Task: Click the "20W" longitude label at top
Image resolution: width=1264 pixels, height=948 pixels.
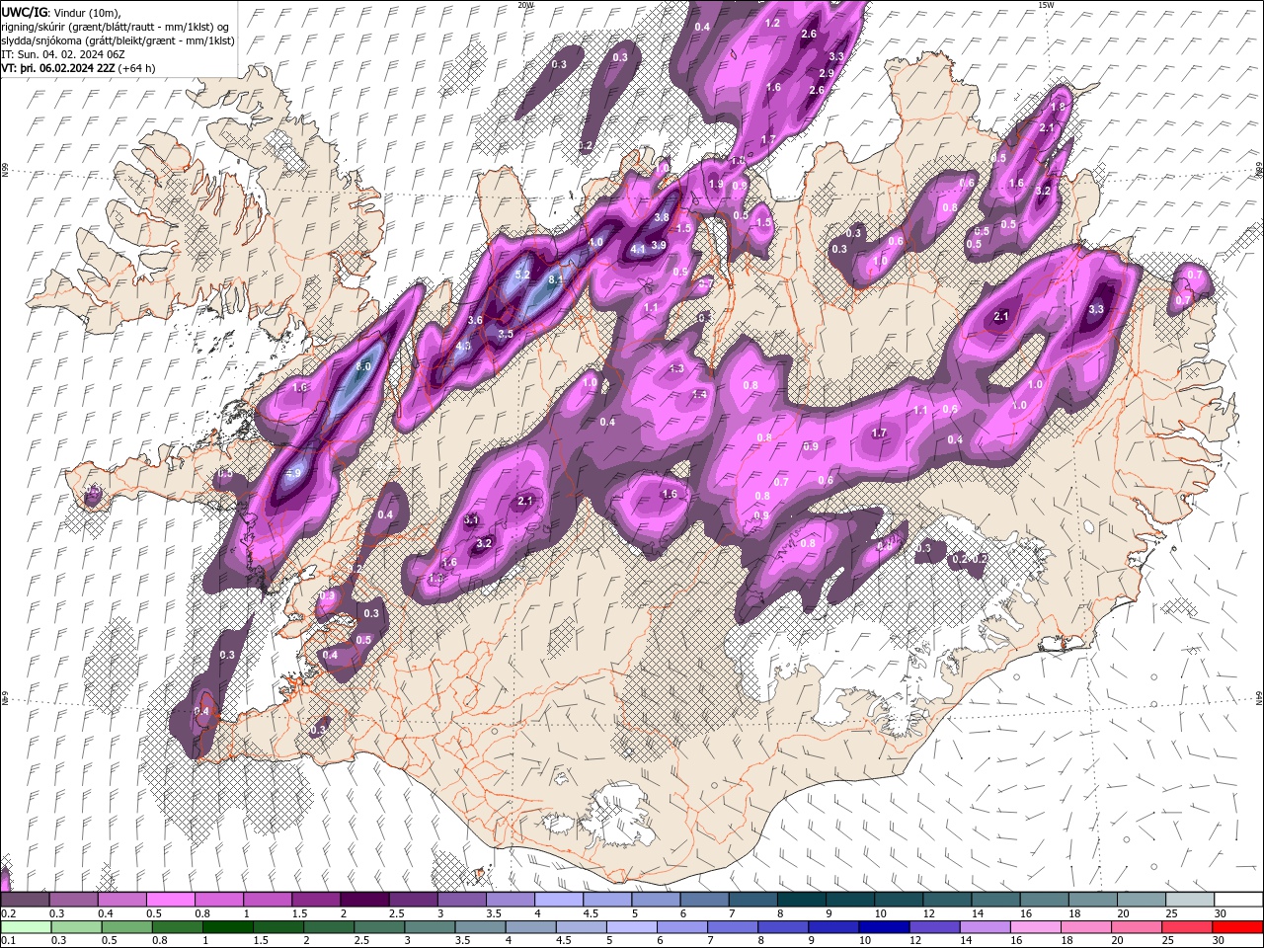Action: point(525,5)
